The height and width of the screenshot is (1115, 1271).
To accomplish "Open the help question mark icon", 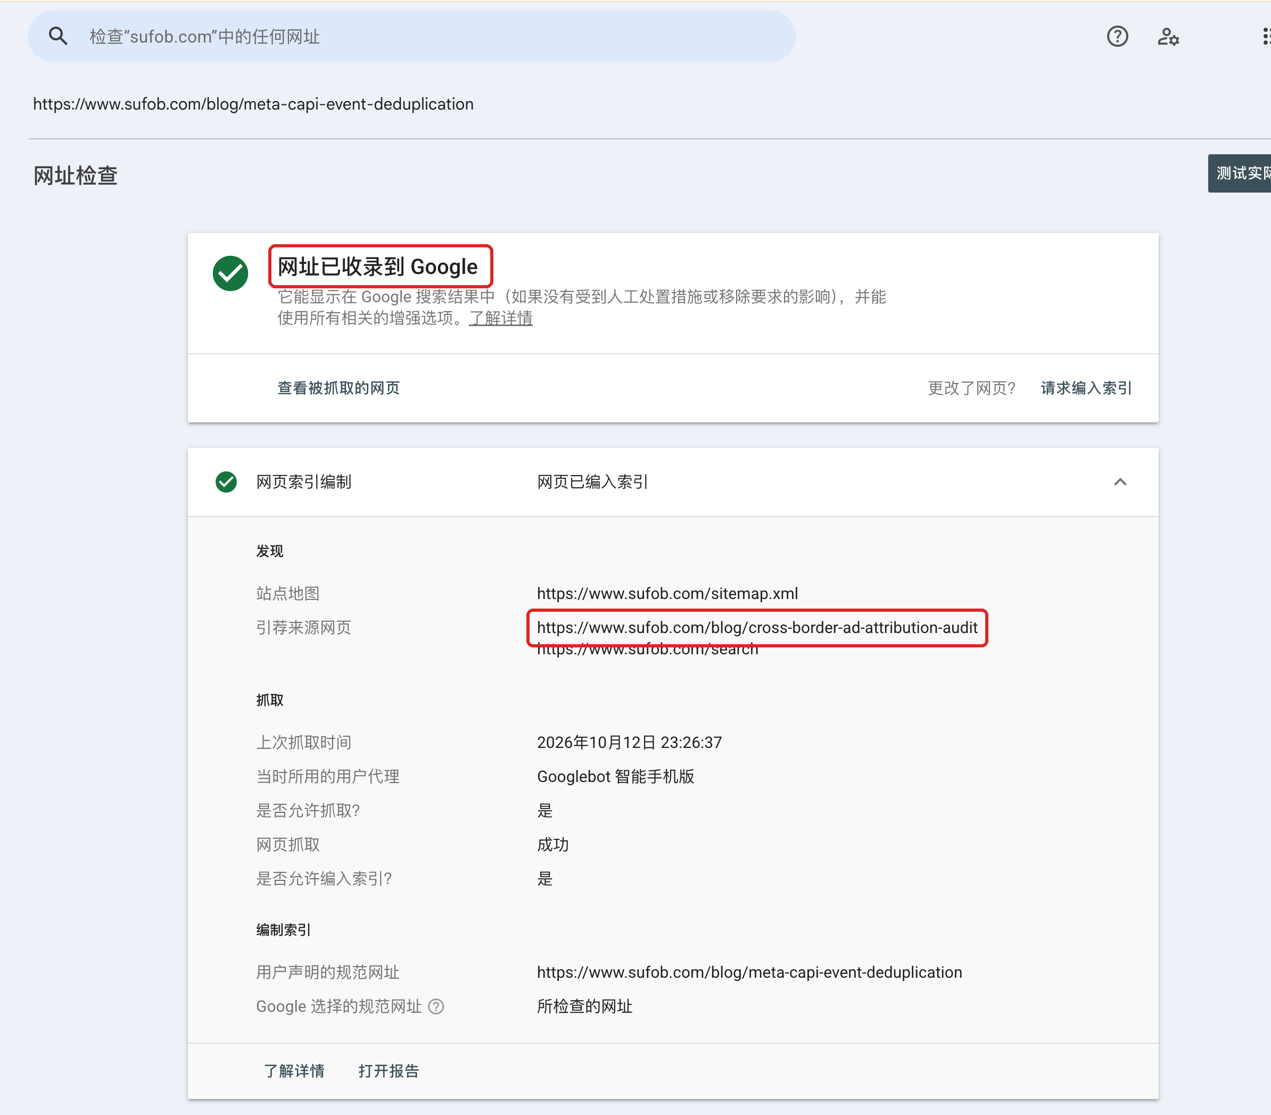I will [x=1117, y=36].
